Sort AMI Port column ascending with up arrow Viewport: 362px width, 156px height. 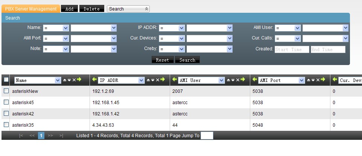click(309, 80)
